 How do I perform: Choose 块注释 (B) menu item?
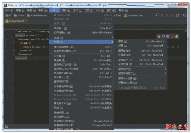[x=81, y=60]
